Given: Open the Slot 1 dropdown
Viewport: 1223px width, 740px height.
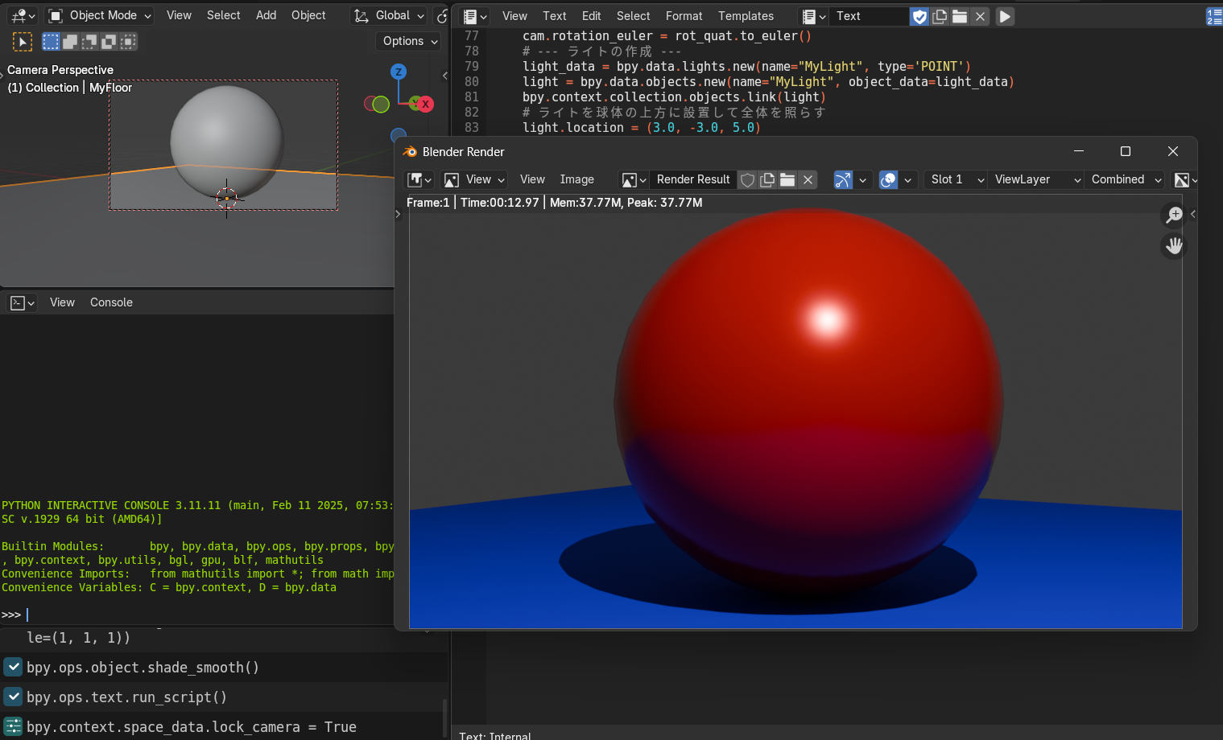Looking at the screenshot, I should tap(955, 179).
